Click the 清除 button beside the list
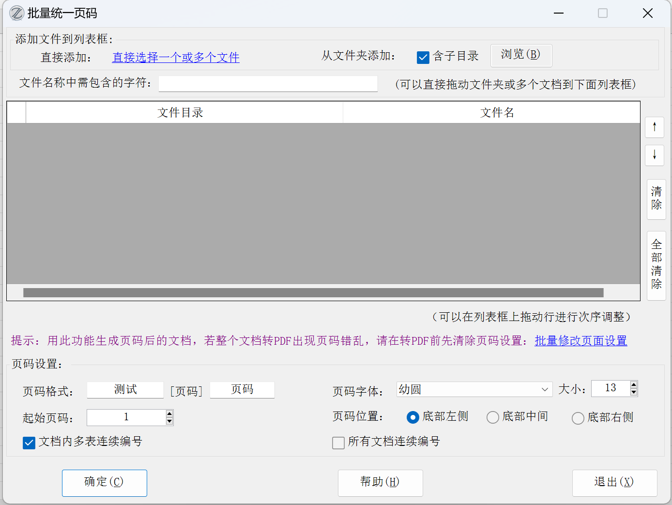 [656, 199]
